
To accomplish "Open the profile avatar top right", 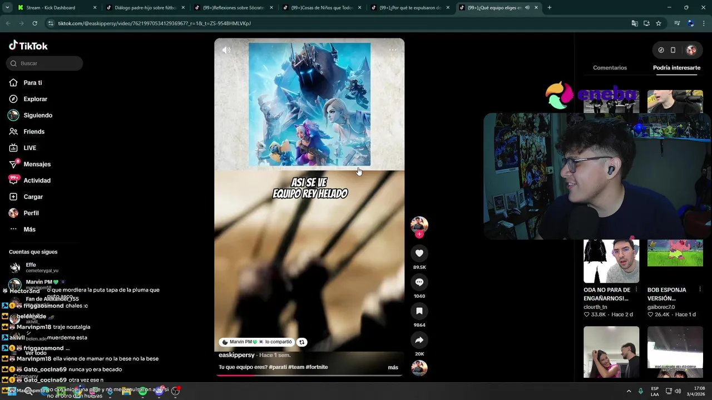I will [x=691, y=50].
